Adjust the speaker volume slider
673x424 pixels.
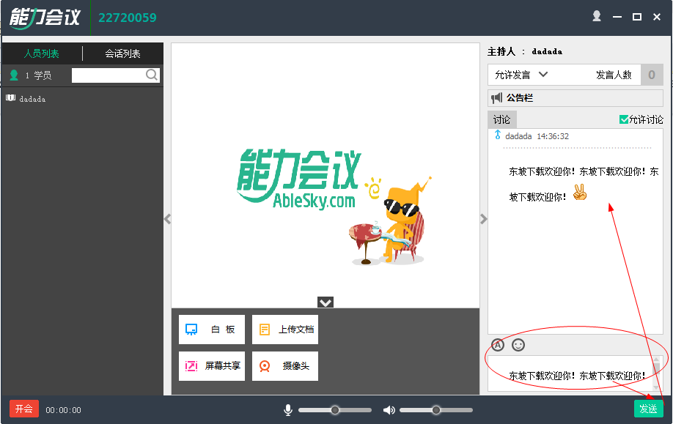click(x=436, y=410)
